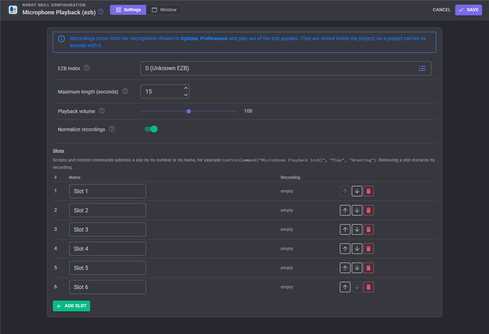Viewport: 489px width, 334px height.
Task: Move Slot 4 up
Action: pyautogui.click(x=345, y=249)
